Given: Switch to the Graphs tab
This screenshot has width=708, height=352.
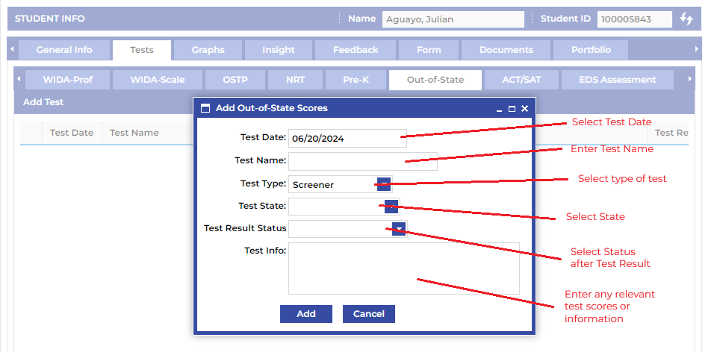Looking at the screenshot, I should point(208,50).
